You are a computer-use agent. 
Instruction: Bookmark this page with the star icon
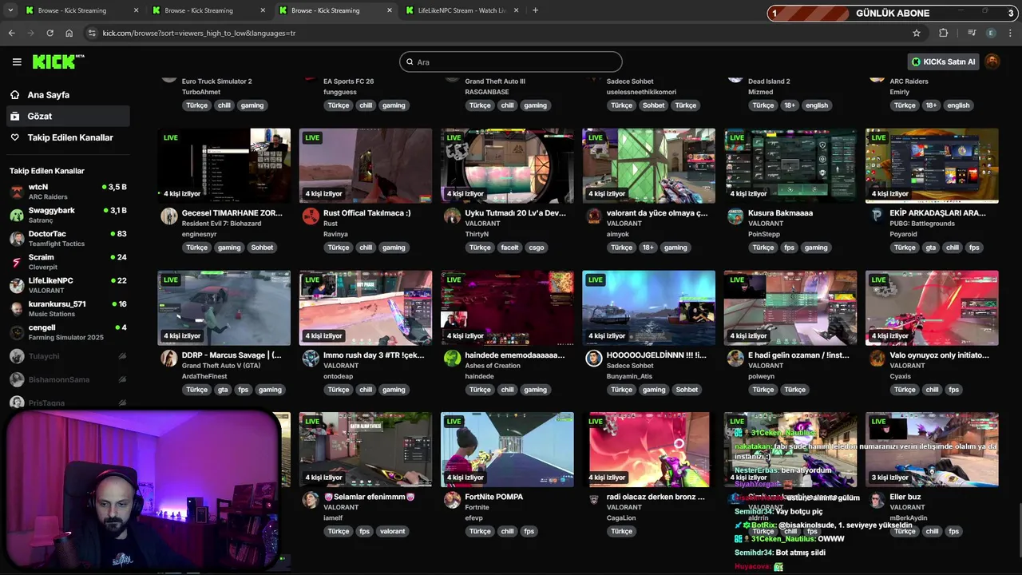917,33
